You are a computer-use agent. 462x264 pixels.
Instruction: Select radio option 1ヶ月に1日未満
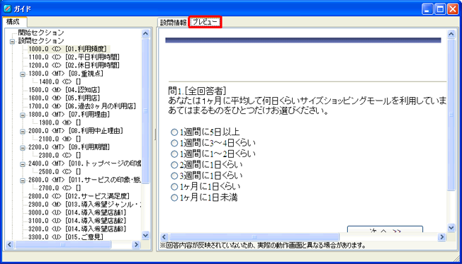[174, 197]
